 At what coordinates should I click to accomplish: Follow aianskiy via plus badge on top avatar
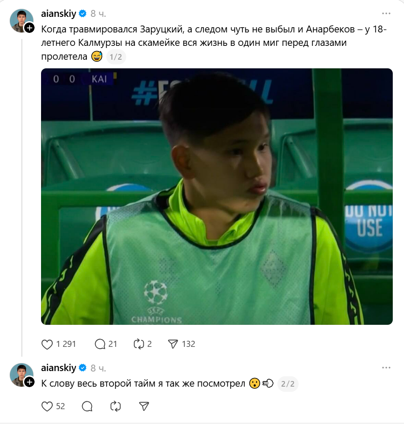point(29,28)
